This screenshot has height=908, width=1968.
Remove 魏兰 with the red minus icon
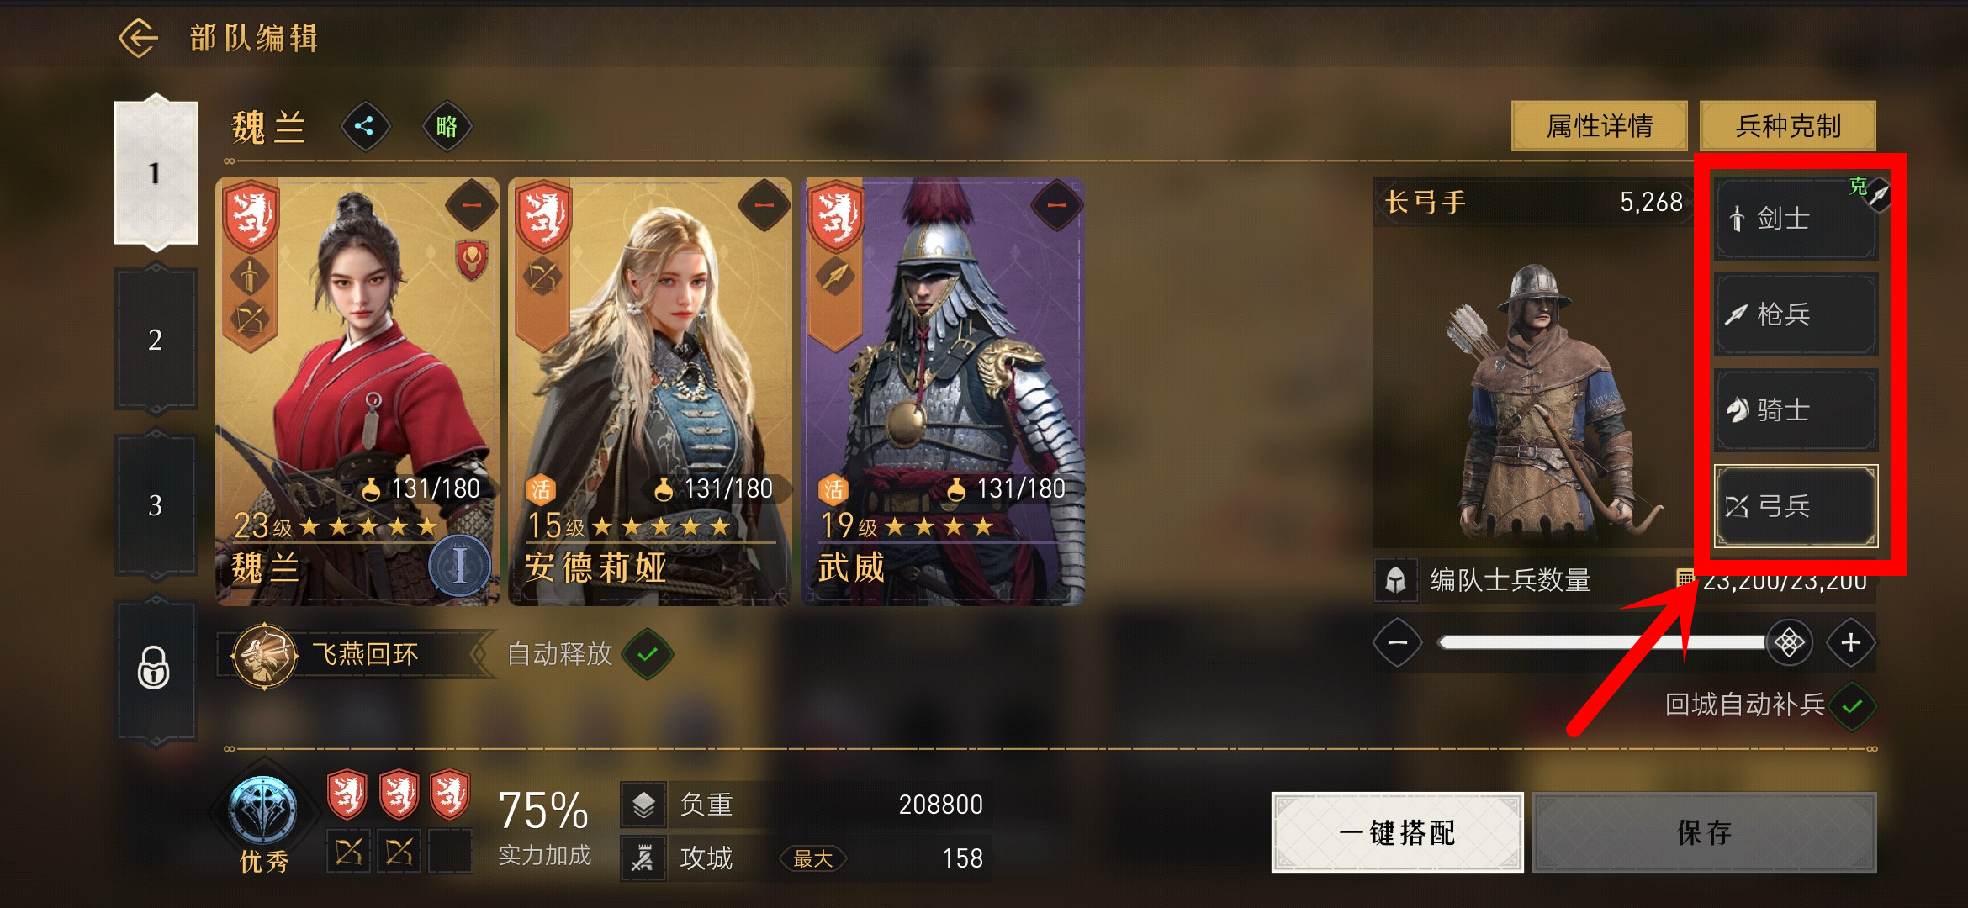point(472,205)
